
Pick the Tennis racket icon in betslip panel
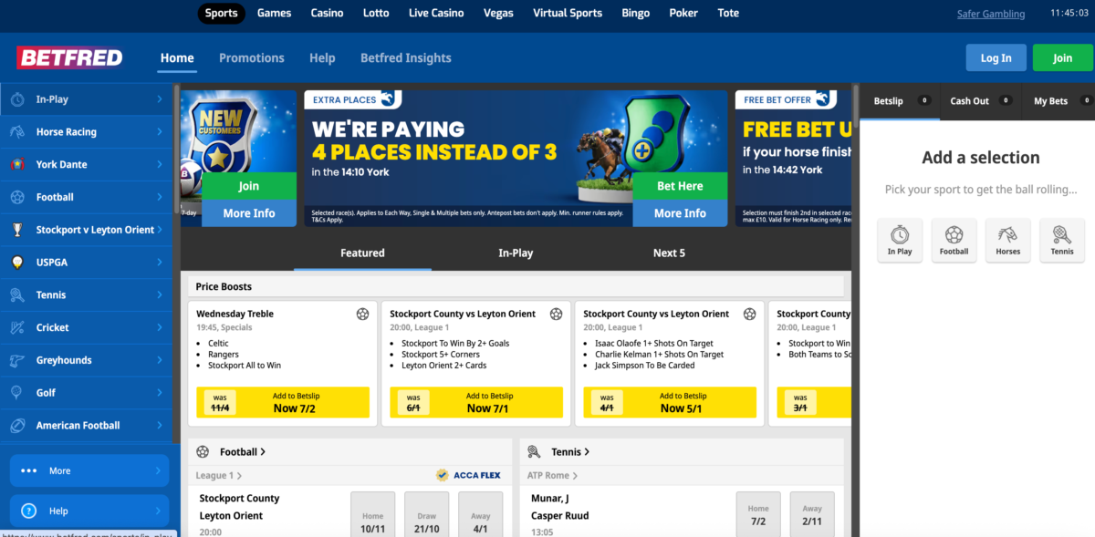[1062, 241]
